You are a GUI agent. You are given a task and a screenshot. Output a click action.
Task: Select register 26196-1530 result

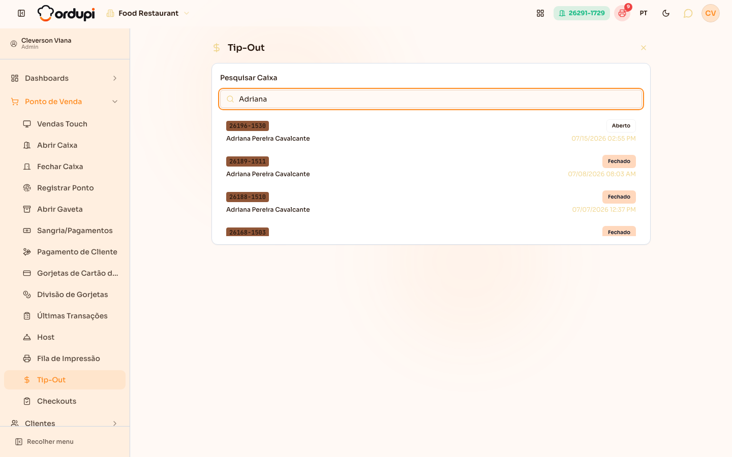point(431,132)
